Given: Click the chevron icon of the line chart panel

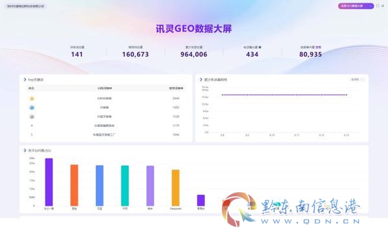Looking at the screenshot, I should (201, 80).
